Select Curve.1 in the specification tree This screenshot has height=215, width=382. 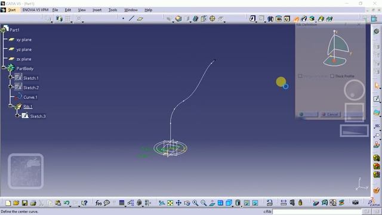30,97
